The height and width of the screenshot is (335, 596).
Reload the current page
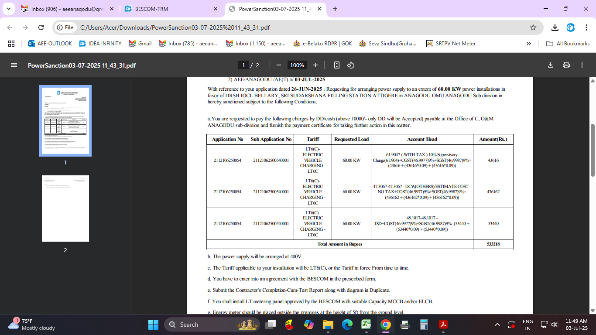(41, 27)
